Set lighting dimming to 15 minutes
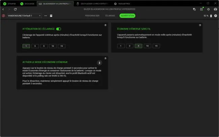 (x=62, y=46)
